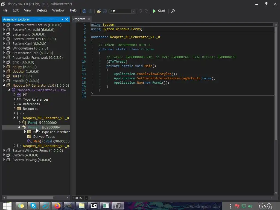Expand Base Type and Interfaces folder
The image size is (280, 210).
pyautogui.click(x=25, y=132)
